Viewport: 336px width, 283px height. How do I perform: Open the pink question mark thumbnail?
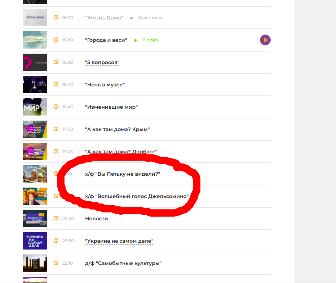35,62
